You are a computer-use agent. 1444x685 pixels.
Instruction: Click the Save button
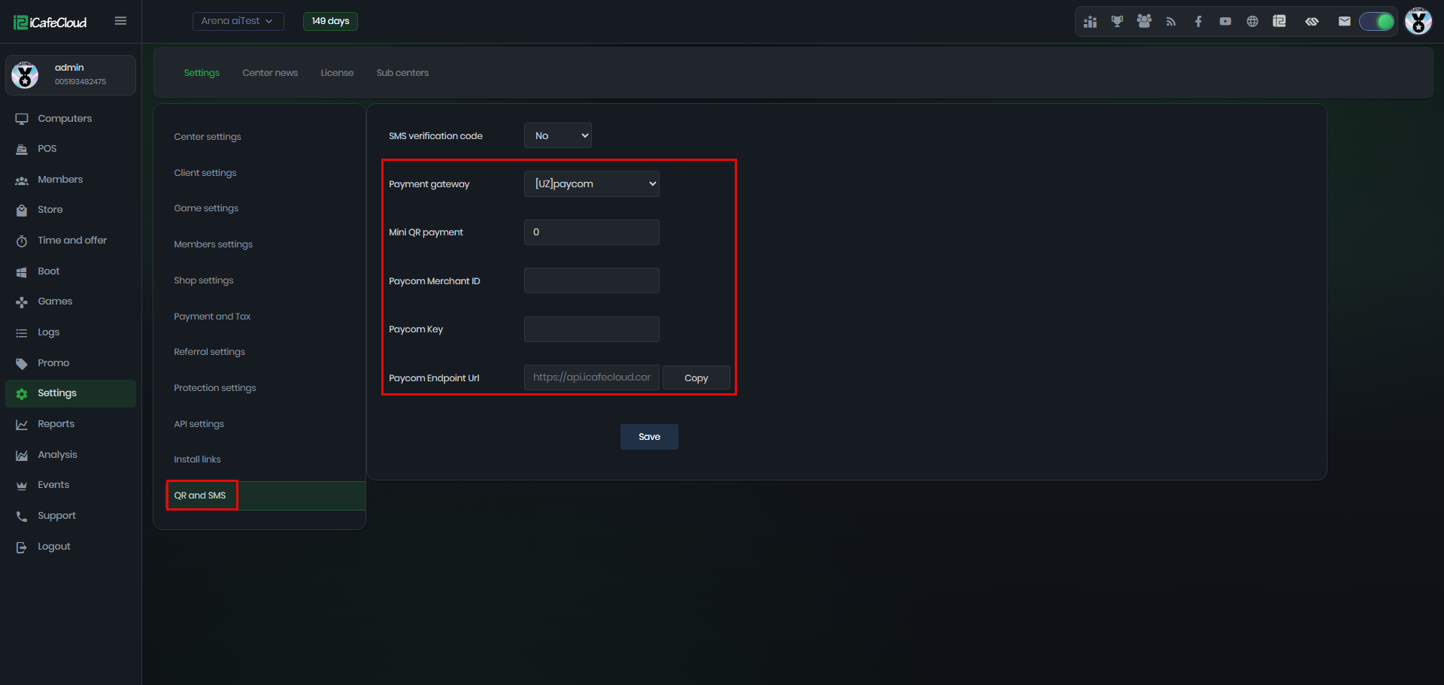point(649,437)
